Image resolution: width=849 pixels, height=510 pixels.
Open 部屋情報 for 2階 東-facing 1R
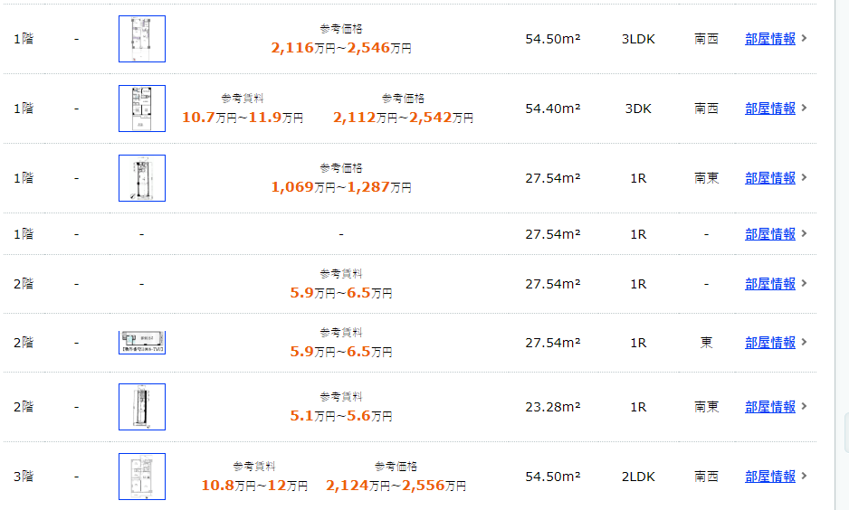(x=770, y=343)
